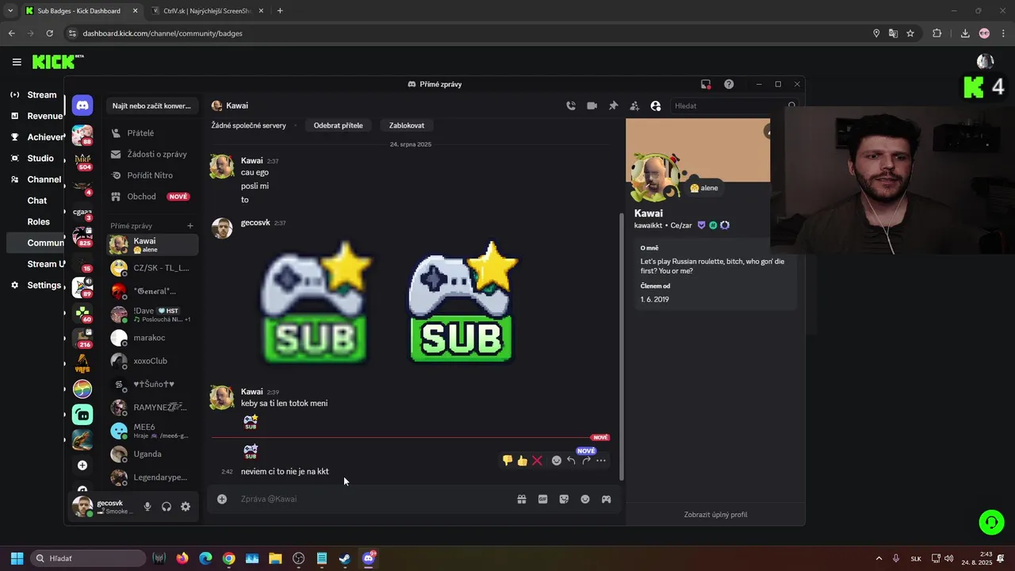The width and height of the screenshot is (1015, 571).
Task: Open Discord inbox icon in title bar
Action: coord(706,84)
